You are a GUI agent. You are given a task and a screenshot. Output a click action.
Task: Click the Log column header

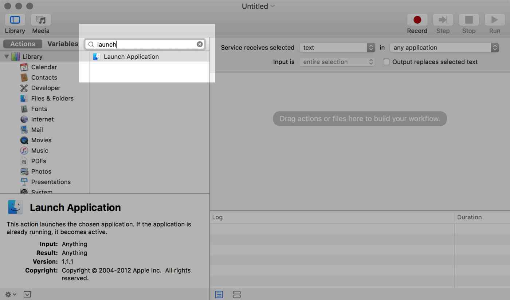[332, 217]
